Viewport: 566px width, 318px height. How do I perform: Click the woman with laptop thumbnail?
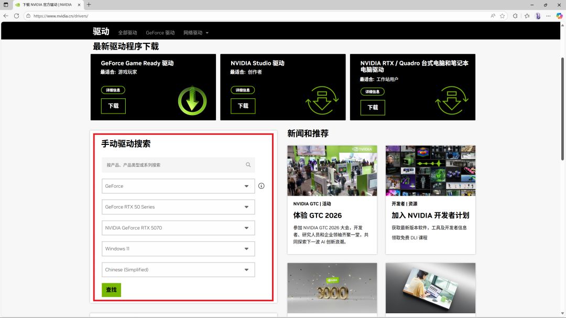click(430, 288)
